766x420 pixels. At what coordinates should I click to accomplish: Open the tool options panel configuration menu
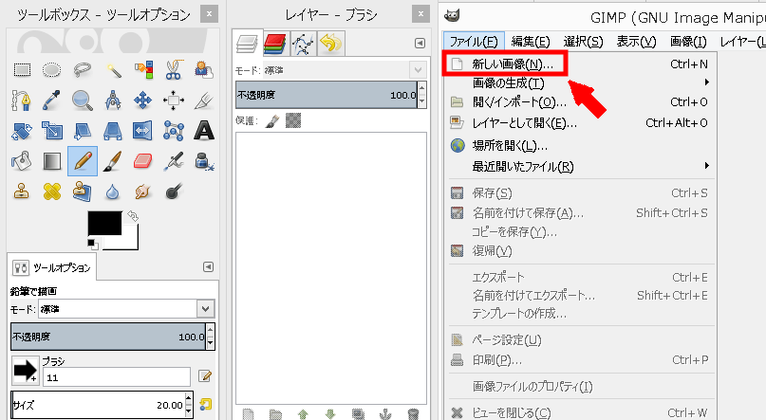[x=208, y=266]
